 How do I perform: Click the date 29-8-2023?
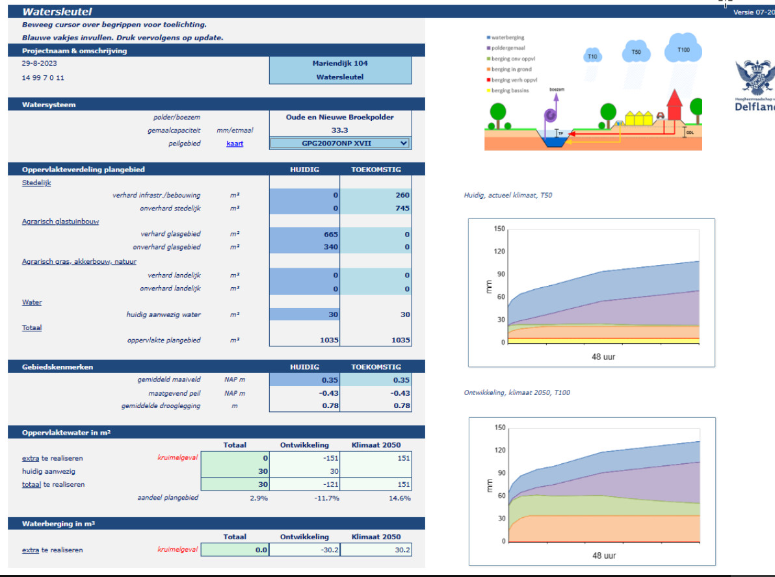[40, 63]
